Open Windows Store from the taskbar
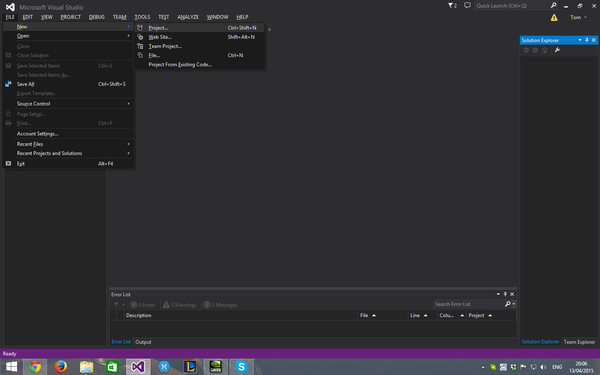 pos(112,367)
